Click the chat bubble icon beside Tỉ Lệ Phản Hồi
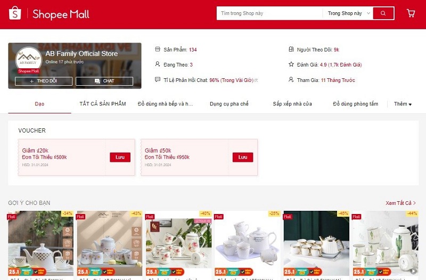The height and width of the screenshot is (280, 426). (157, 80)
